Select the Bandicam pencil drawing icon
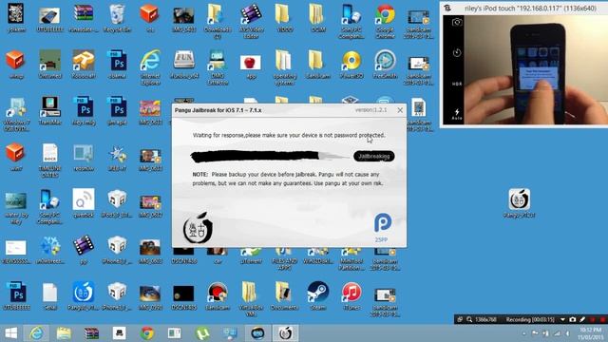 click(582, 319)
